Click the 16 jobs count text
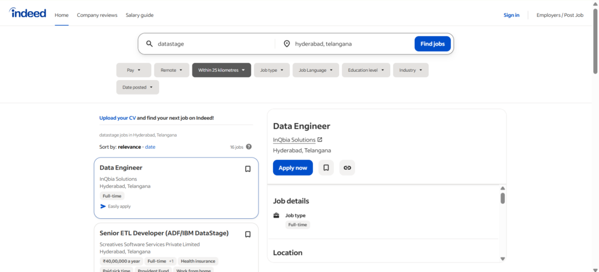599x272 pixels. click(236, 147)
